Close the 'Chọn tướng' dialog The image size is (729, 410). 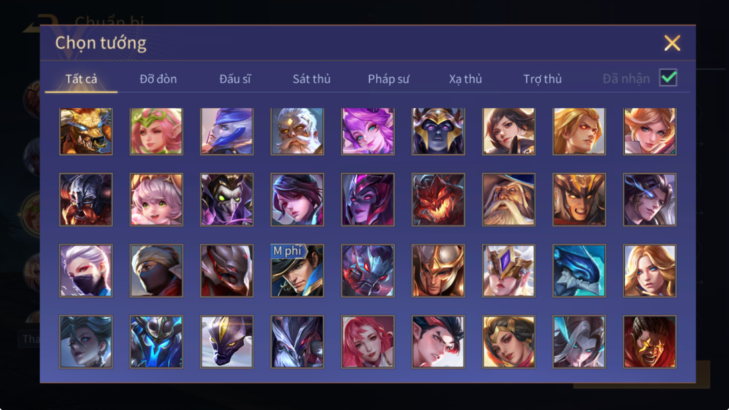(x=672, y=43)
